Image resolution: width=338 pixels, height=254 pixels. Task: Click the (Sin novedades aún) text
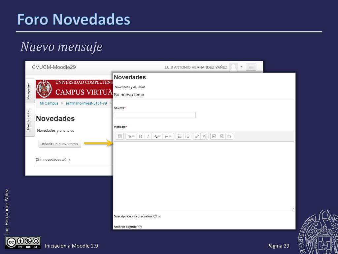click(53, 160)
